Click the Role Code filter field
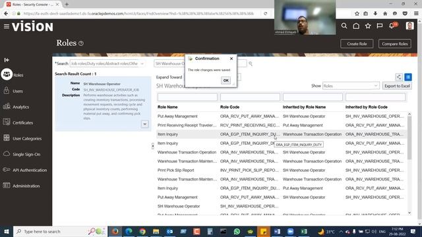The image size is (422, 237). pos(250,97)
